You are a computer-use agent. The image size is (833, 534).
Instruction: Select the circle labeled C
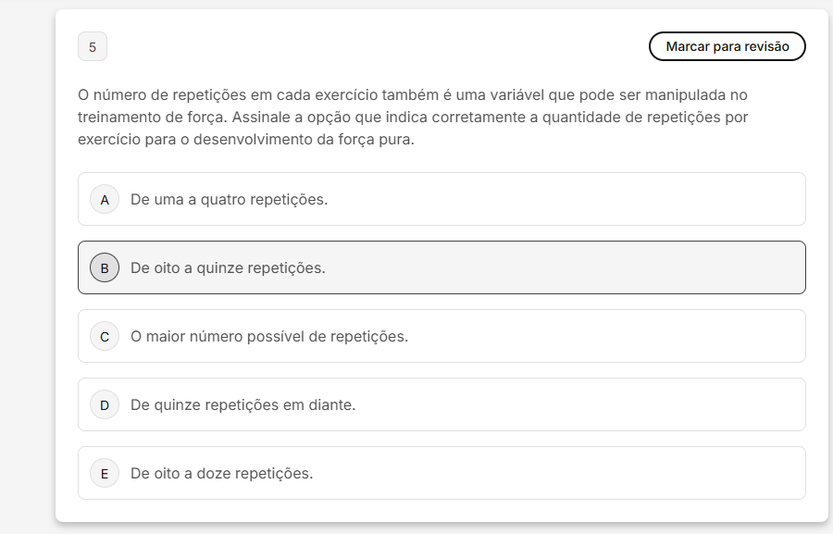click(x=105, y=336)
